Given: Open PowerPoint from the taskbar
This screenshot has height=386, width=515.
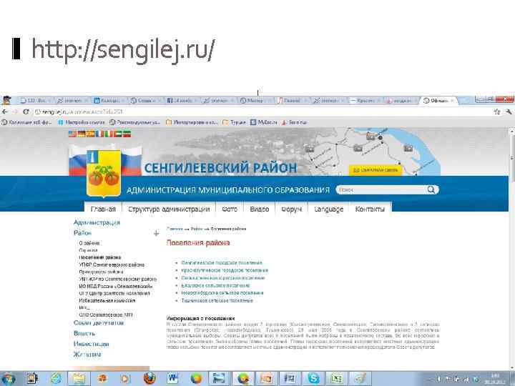Looking at the screenshot, I should [267, 379].
